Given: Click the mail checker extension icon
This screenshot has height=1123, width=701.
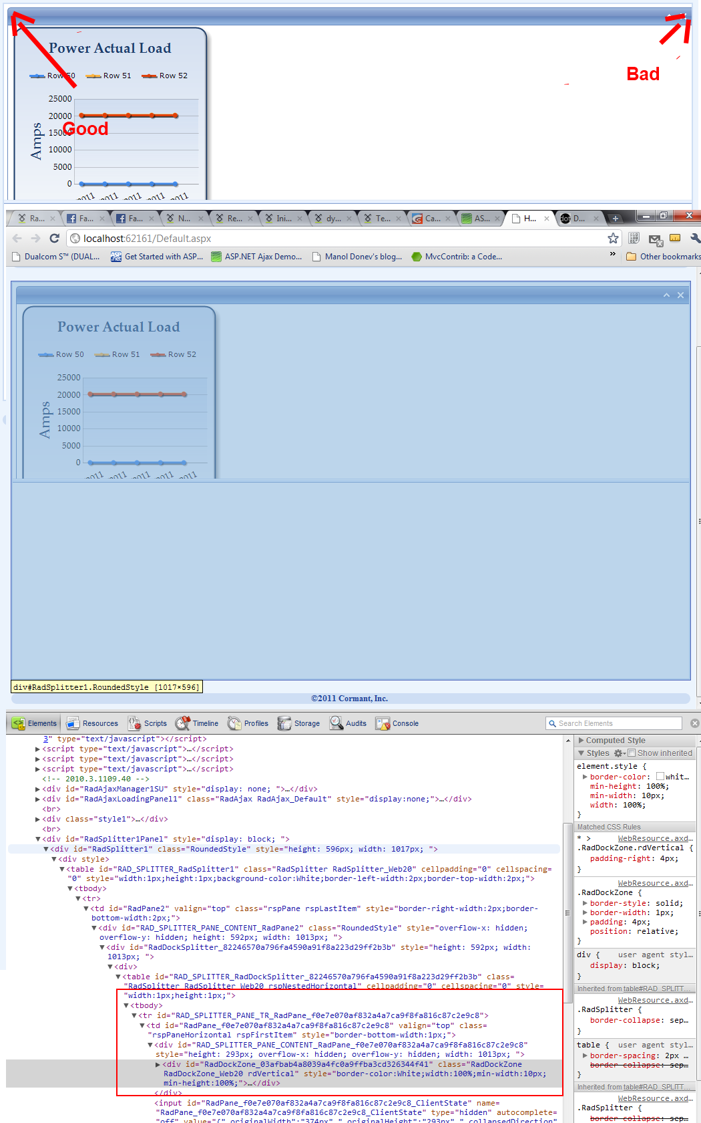Looking at the screenshot, I should [x=655, y=239].
